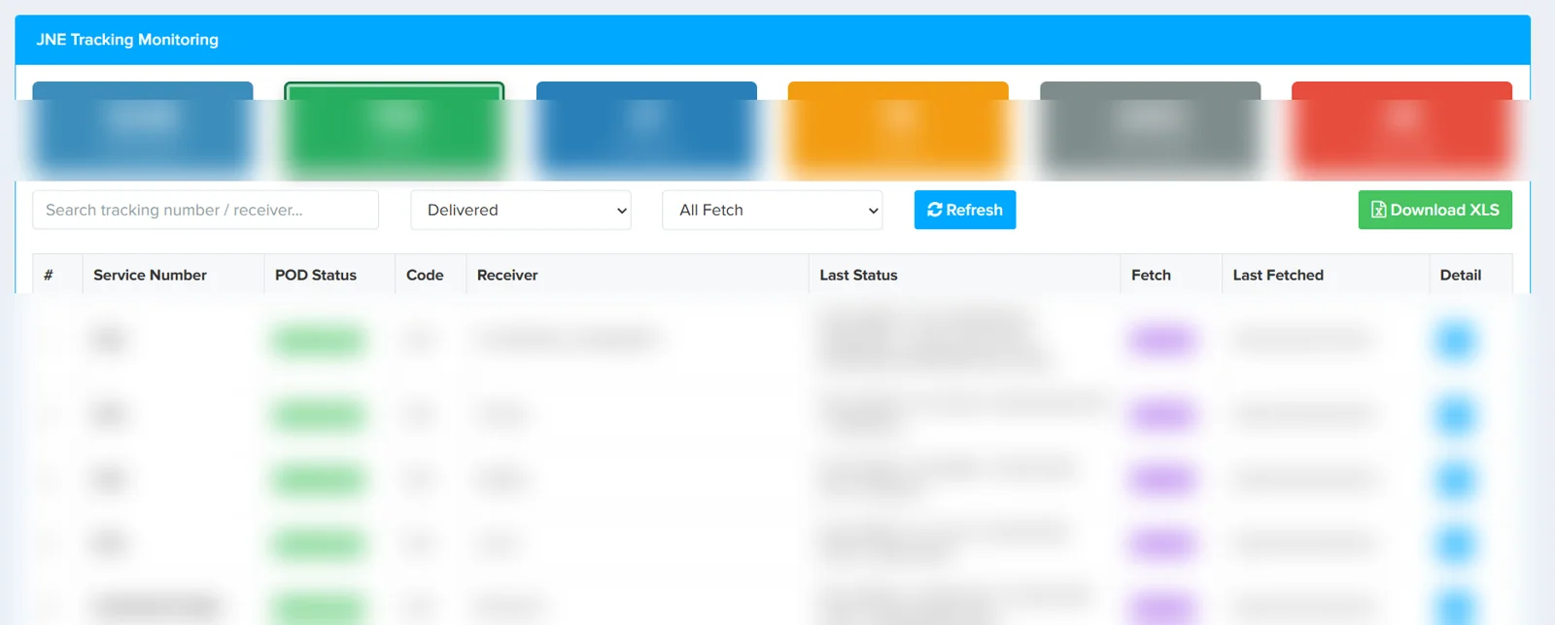This screenshot has height=625, width=1555.
Task: Click the search tracking number input field
Action: coord(205,210)
